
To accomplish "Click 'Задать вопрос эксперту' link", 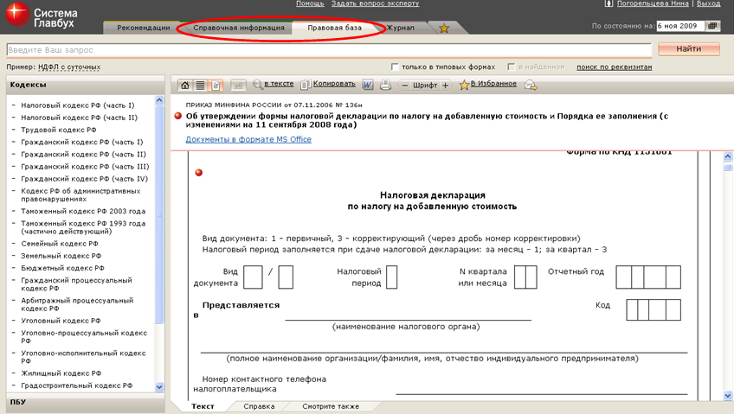I will pyautogui.click(x=375, y=3).
